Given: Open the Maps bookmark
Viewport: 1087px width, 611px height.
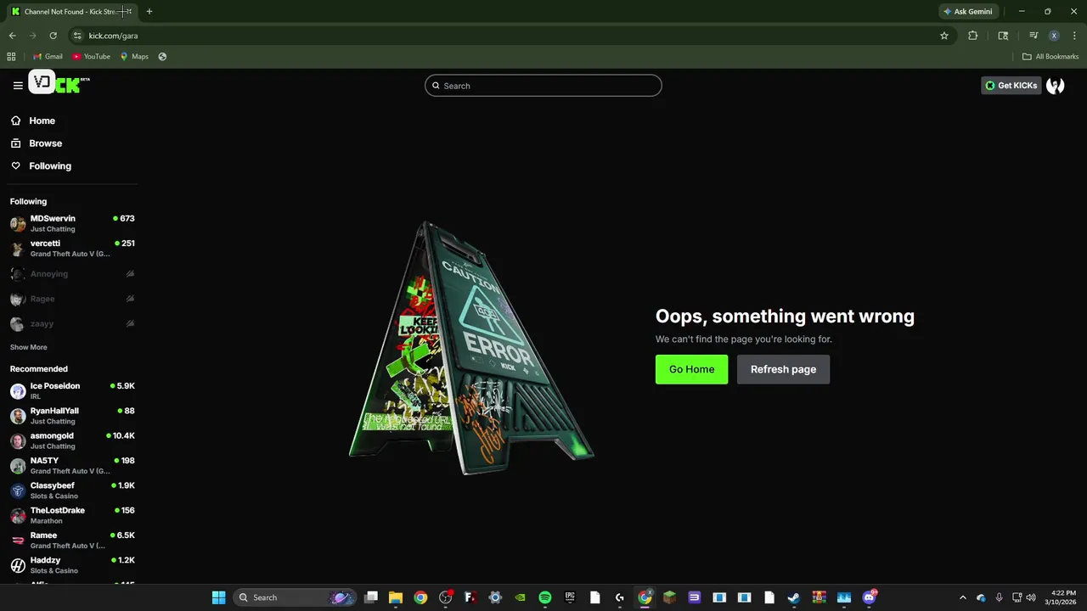Looking at the screenshot, I should 134,57.
